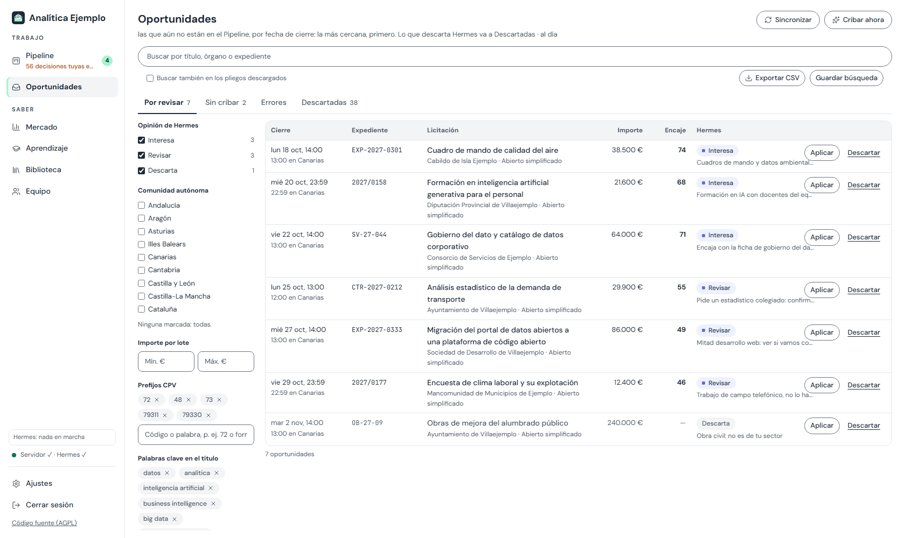
Task: Open the Código fuente (AGPL) link
Action: coord(44,523)
